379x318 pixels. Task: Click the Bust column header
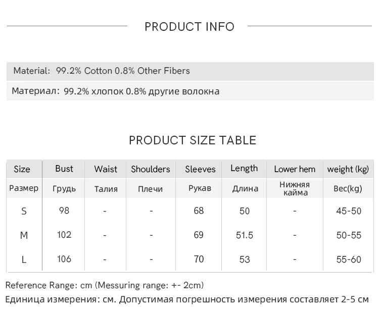coord(64,169)
